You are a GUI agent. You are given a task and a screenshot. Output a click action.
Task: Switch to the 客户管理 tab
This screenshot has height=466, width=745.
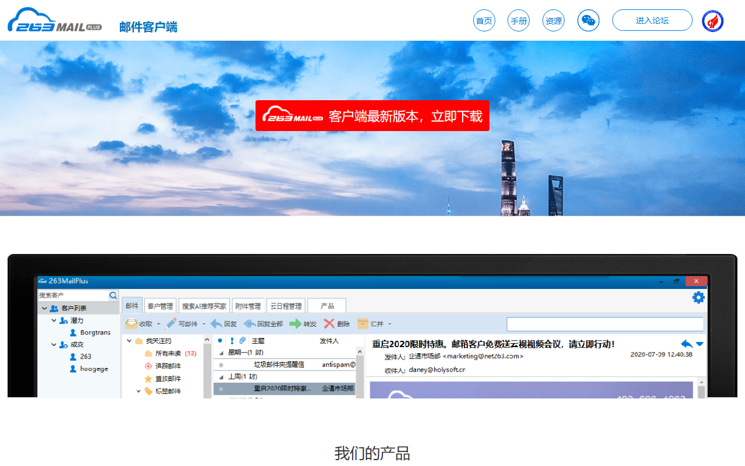point(160,306)
